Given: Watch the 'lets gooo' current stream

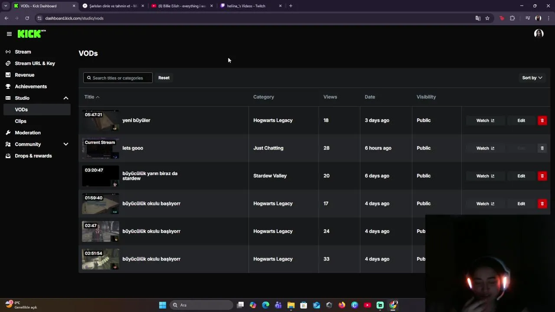Looking at the screenshot, I should point(485,148).
